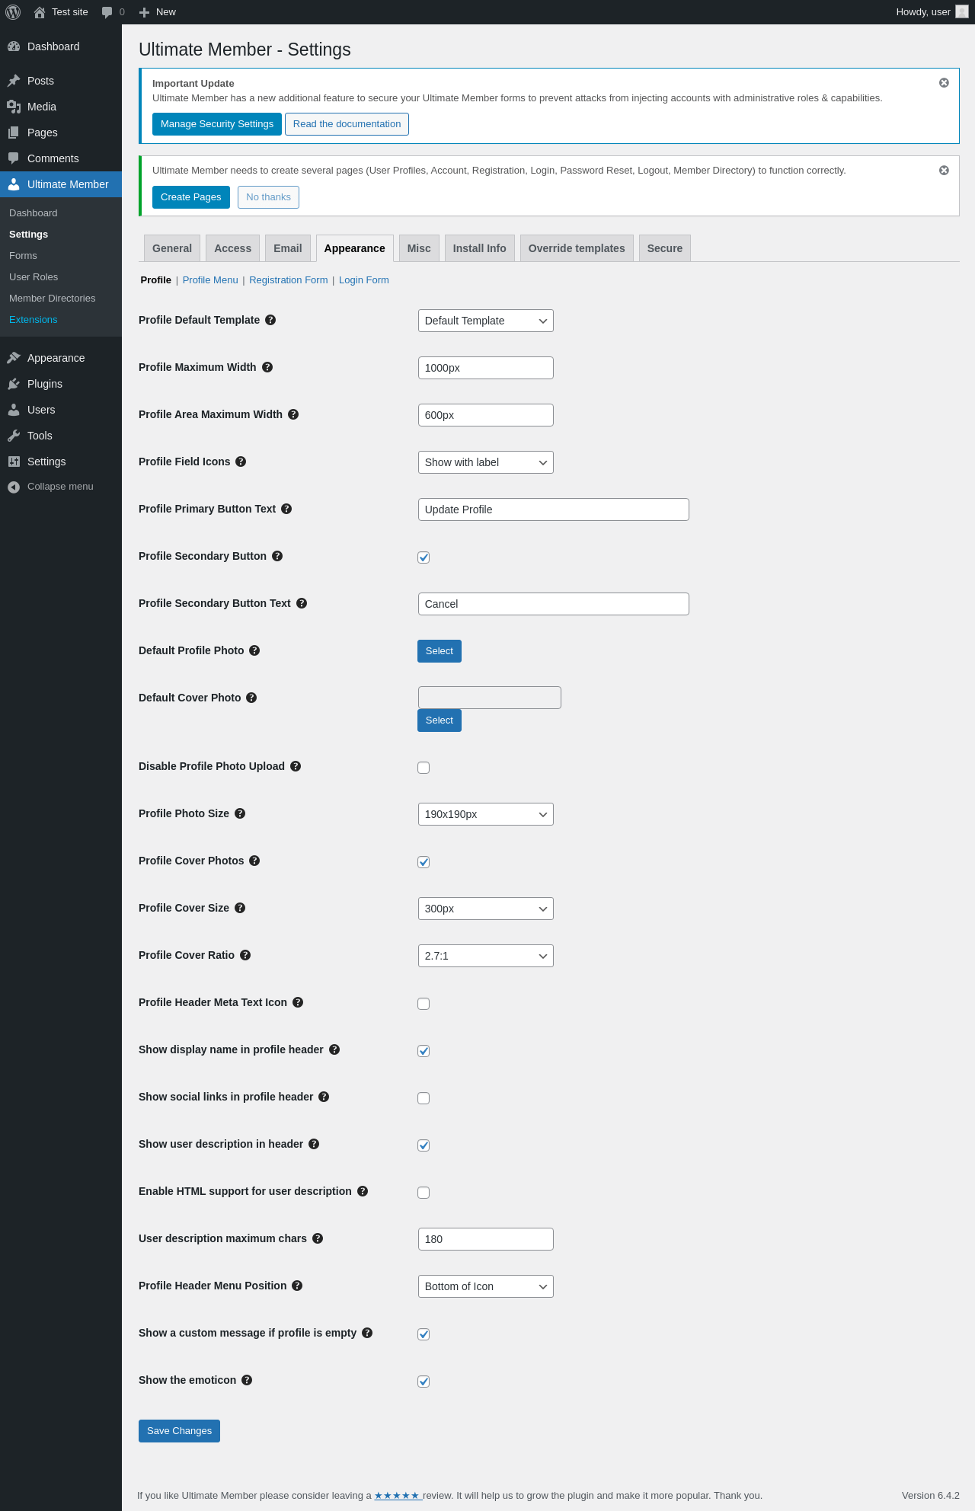
Task: Open Plugins in the sidebar
Action: point(61,384)
